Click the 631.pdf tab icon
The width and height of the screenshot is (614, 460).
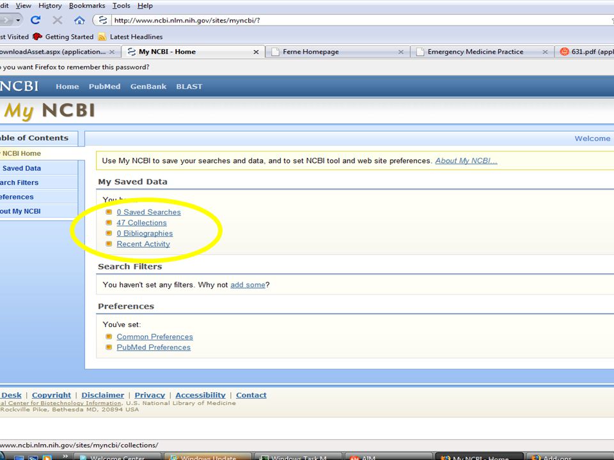[x=564, y=52]
